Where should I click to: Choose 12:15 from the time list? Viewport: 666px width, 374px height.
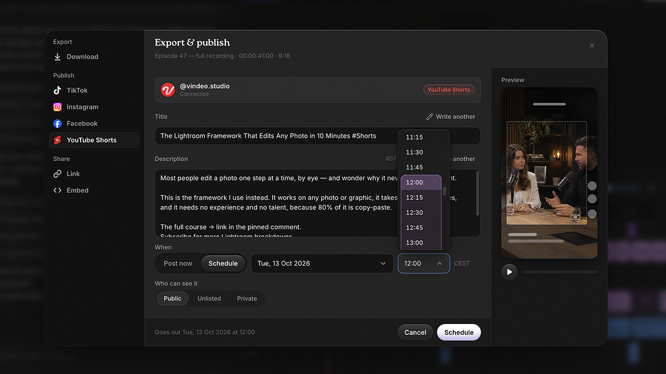(x=421, y=198)
